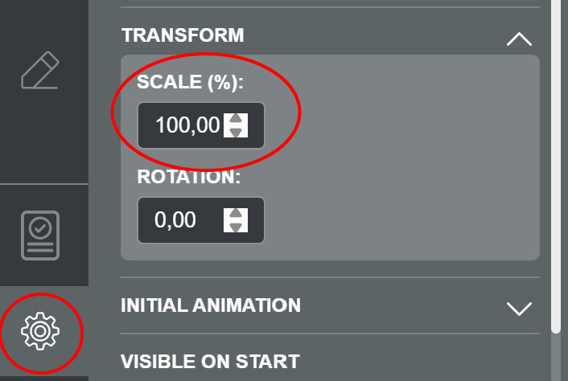
Task: Open the VISIBLE ON START section
Action: click(x=210, y=361)
